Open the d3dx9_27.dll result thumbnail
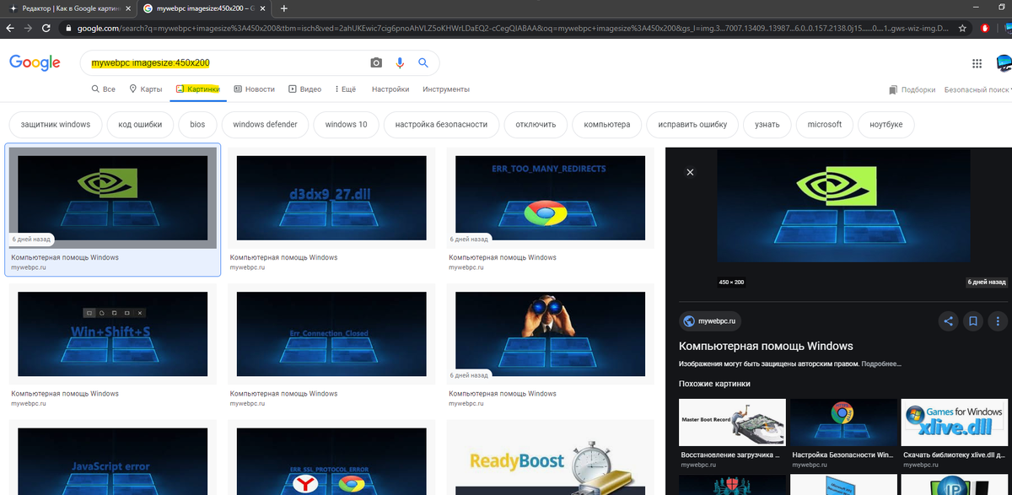1012x495 pixels. click(331, 197)
